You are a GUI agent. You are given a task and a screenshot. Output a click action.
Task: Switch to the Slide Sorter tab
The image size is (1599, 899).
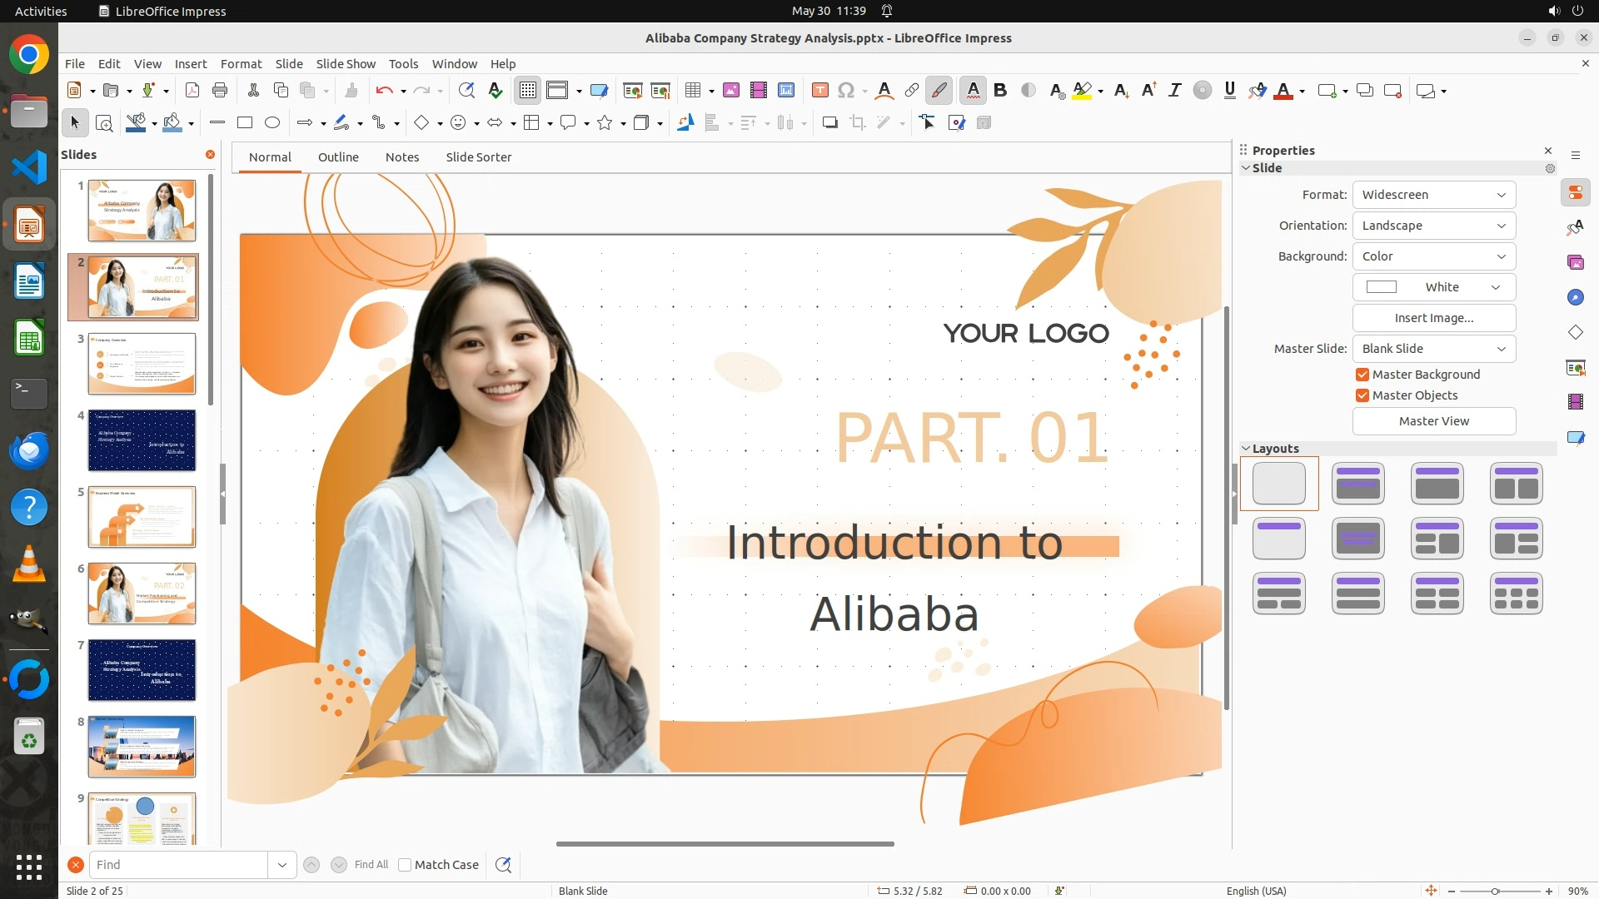pos(478,157)
